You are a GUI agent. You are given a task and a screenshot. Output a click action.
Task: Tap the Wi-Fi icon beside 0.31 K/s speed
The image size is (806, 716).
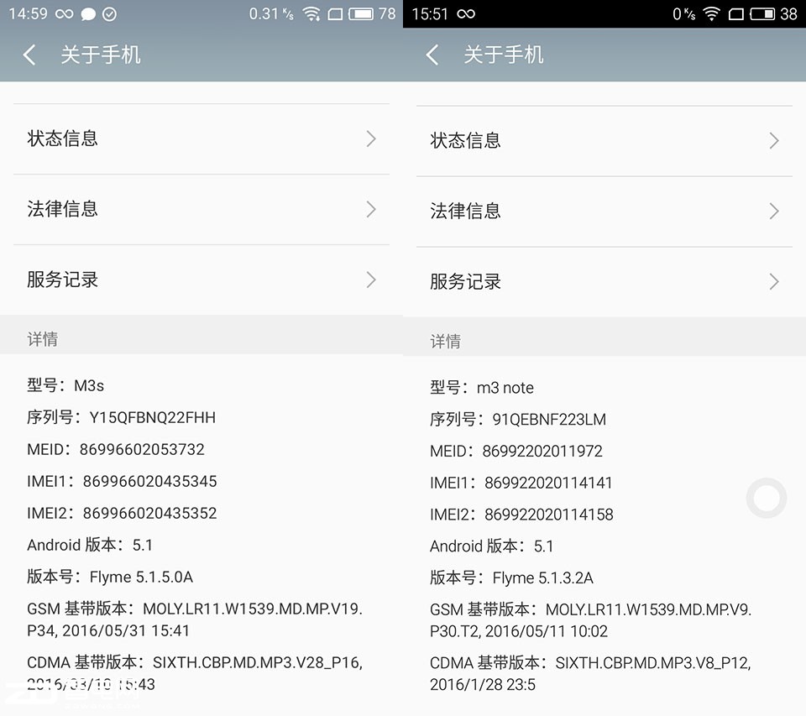311,14
